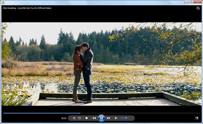The height and width of the screenshot is (124, 203).
Task: Close the media player window
Action: point(198,2)
